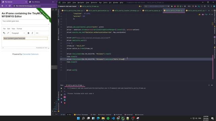Open the TinyMCE Format menu
Image resolution: width=216 pixels, height=121 pixels.
coord(19,29)
